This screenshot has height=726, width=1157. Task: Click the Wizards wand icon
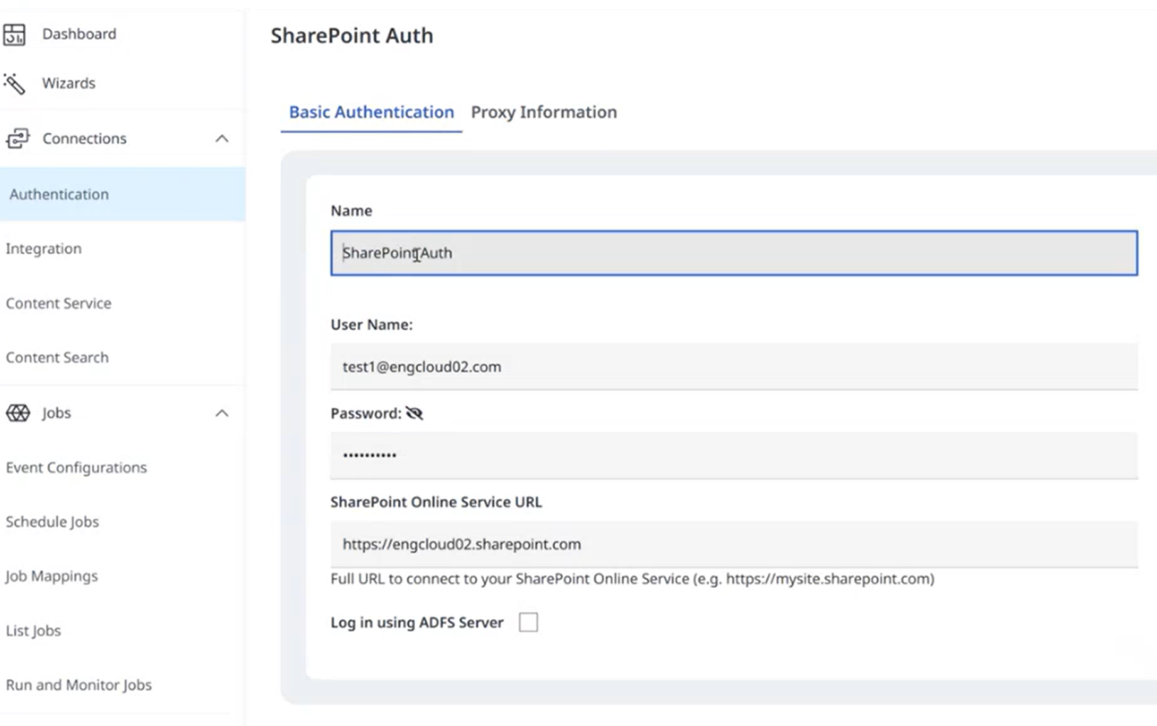point(14,84)
